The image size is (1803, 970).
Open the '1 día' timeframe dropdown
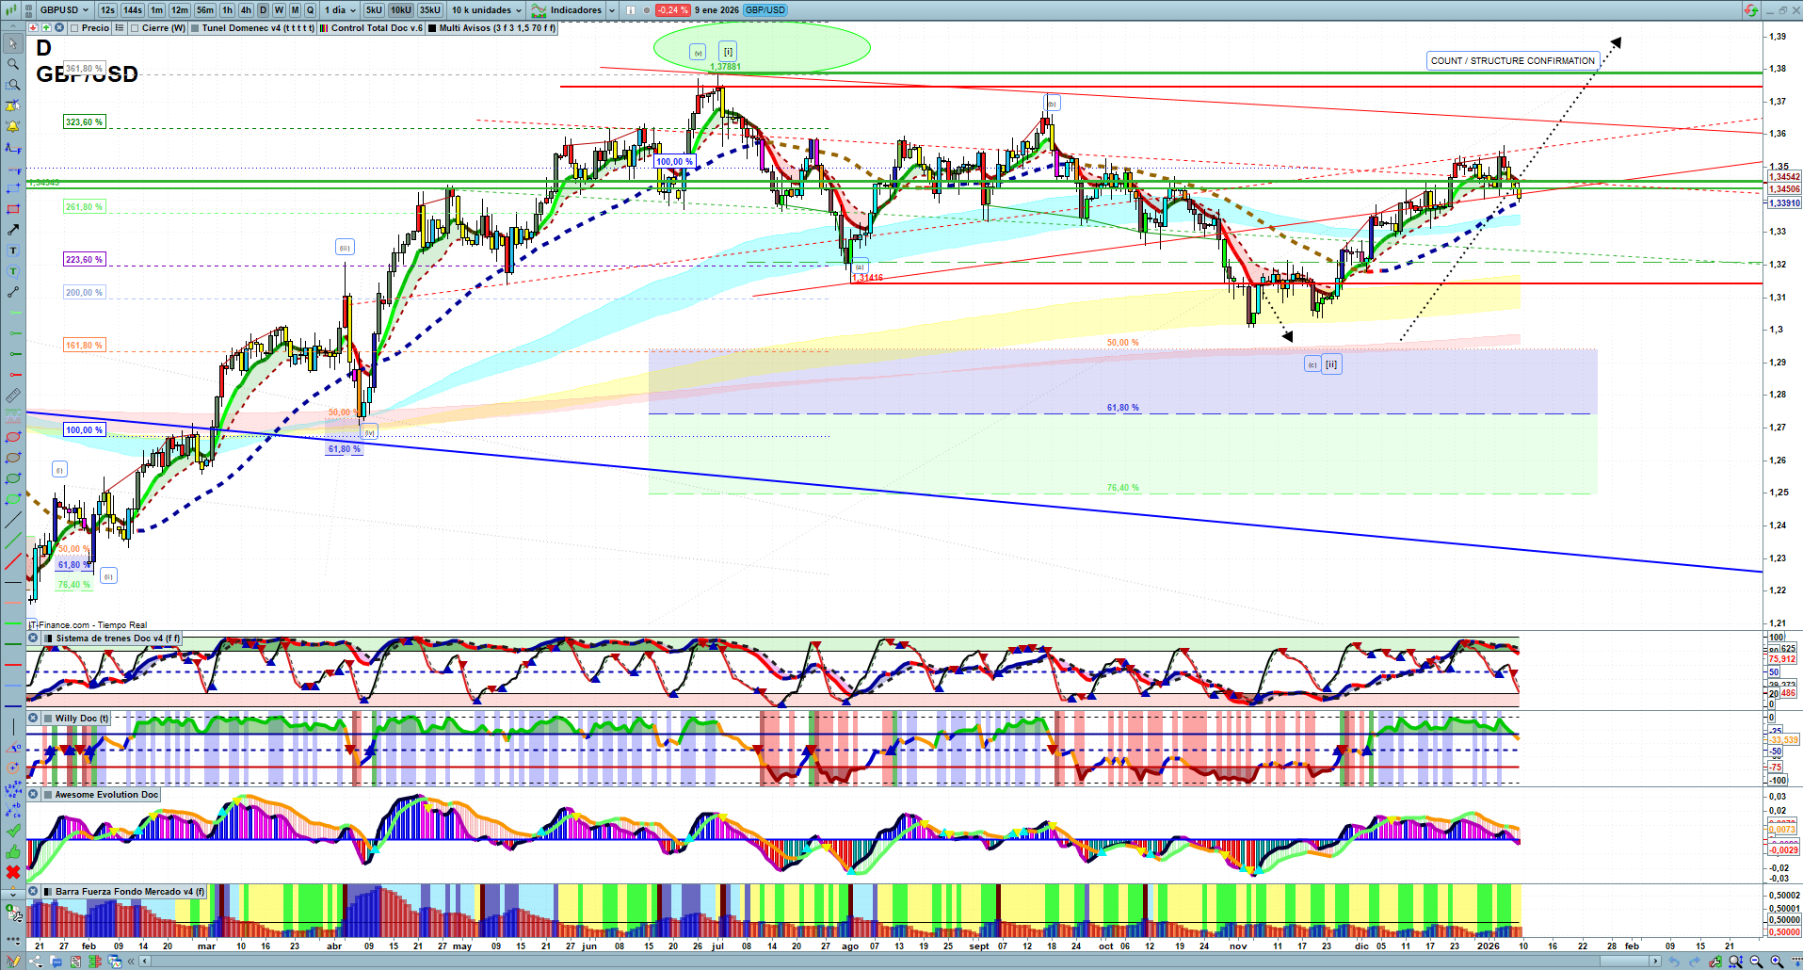(341, 10)
